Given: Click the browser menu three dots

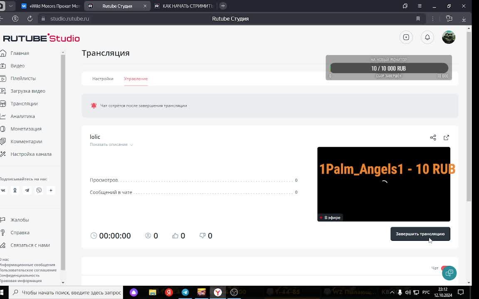Looking at the screenshot, I should coord(433,19).
